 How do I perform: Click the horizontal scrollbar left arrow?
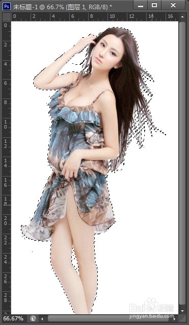[42, 318]
